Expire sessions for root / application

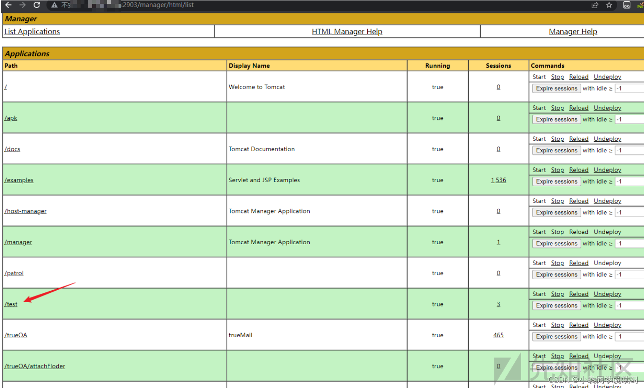tap(557, 88)
